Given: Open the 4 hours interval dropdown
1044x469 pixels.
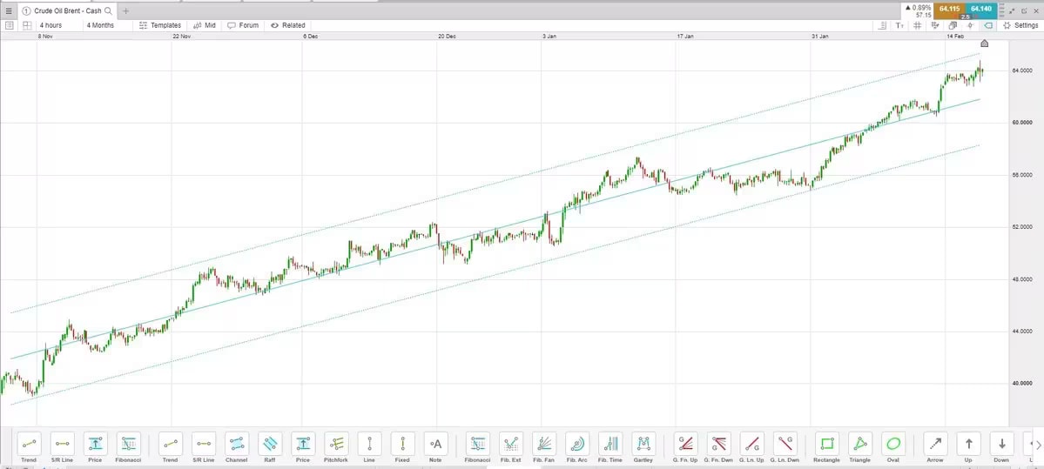Looking at the screenshot, I should point(51,25).
